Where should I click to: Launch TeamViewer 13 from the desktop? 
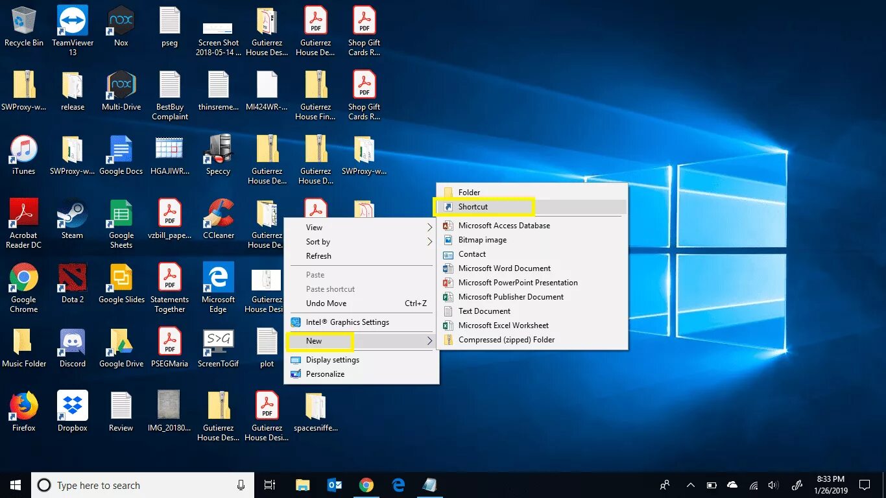(x=73, y=30)
